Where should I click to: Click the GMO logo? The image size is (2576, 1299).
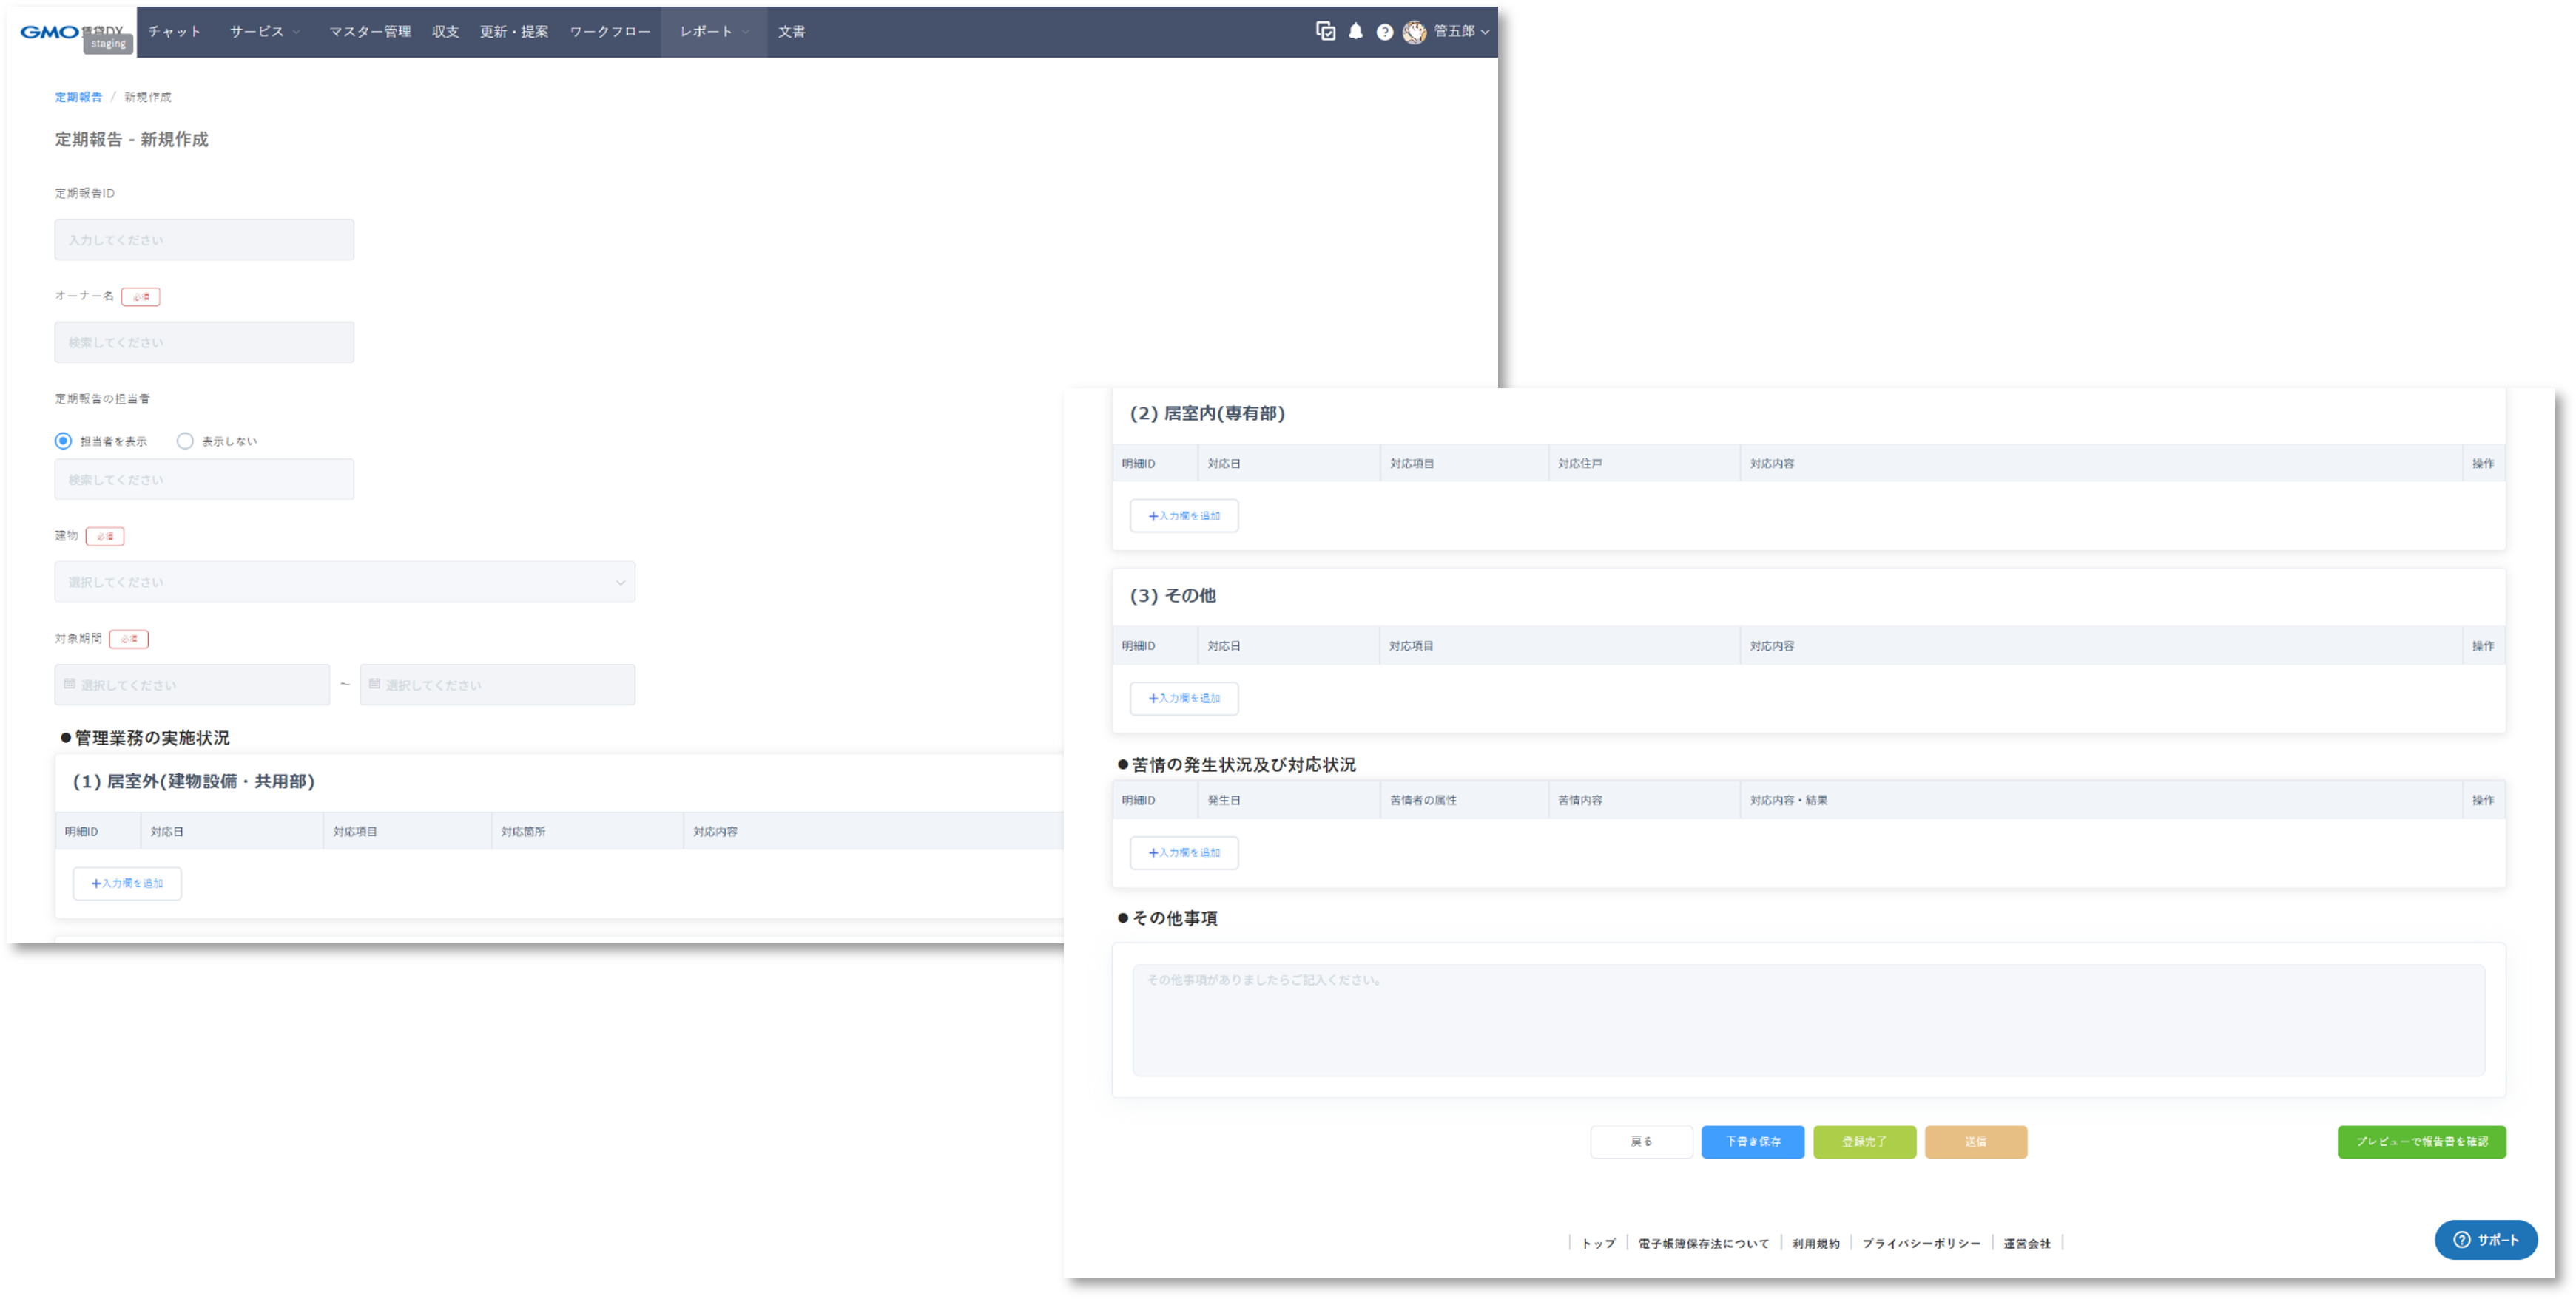50,32
